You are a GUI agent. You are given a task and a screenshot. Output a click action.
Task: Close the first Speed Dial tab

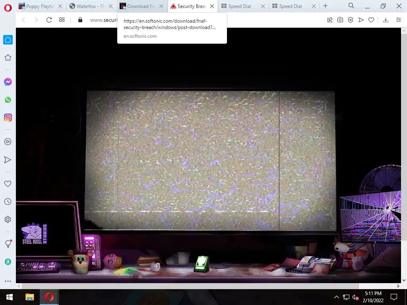coord(263,6)
